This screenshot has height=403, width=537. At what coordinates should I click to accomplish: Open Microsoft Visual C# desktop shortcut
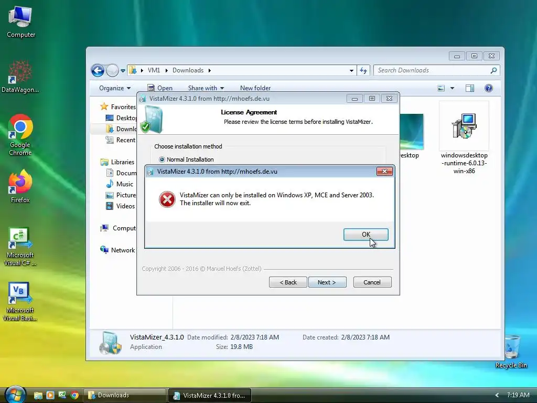[20, 246]
